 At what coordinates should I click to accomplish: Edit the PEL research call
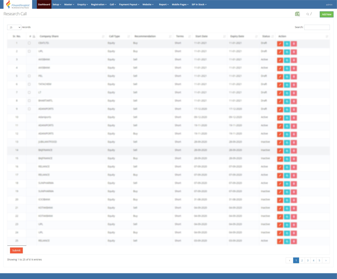[x=280, y=77]
